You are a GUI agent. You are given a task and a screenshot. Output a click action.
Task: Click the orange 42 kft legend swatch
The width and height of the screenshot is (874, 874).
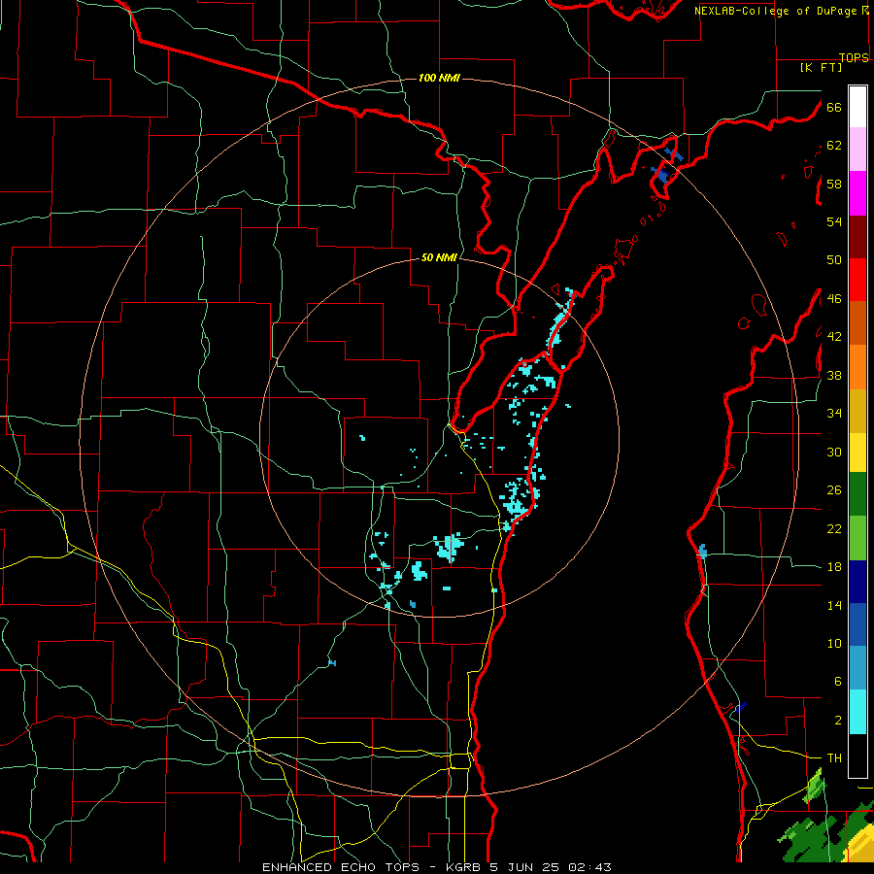tap(857, 367)
